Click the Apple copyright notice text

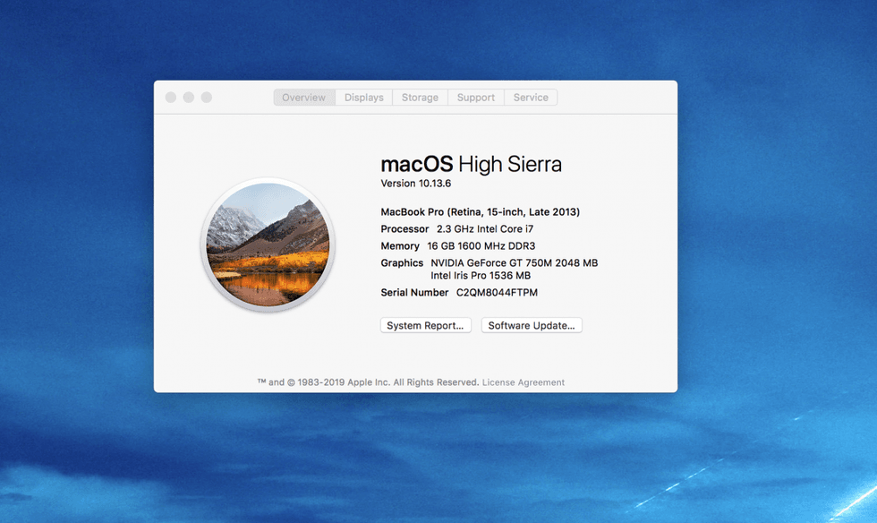[x=369, y=382]
